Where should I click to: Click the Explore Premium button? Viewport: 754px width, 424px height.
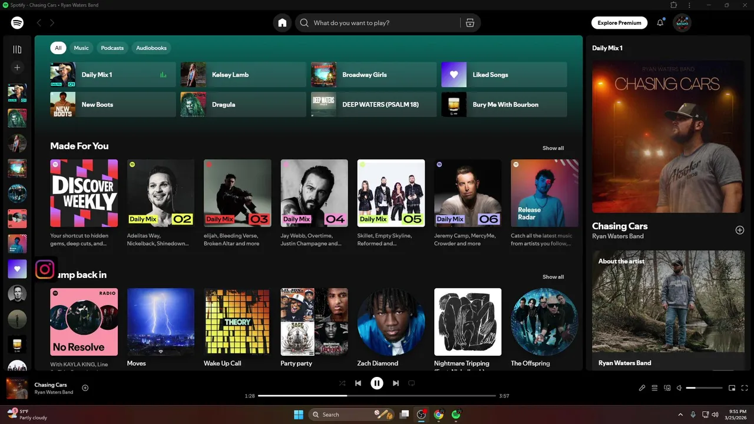(619, 23)
